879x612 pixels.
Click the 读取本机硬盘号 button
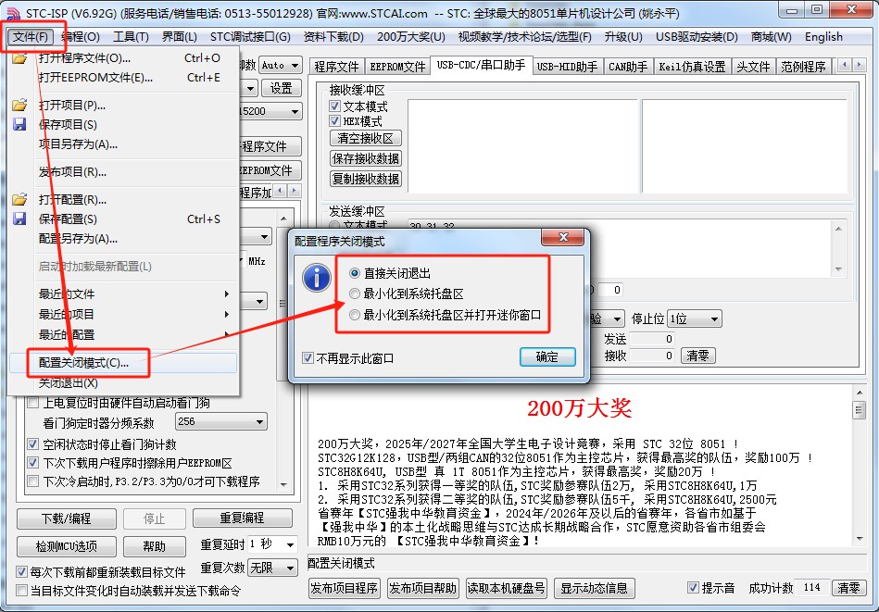507,588
